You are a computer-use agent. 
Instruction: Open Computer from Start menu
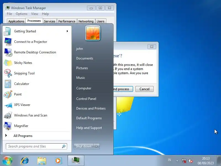pos(84,88)
